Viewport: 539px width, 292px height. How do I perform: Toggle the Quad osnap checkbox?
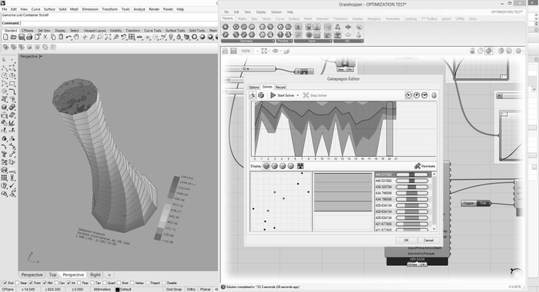tap(105, 283)
